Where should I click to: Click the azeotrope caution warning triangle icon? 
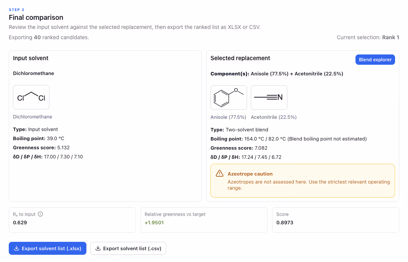[220, 173]
